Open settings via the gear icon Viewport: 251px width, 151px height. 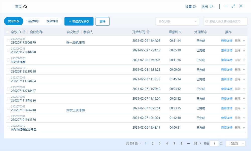tap(194, 7)
